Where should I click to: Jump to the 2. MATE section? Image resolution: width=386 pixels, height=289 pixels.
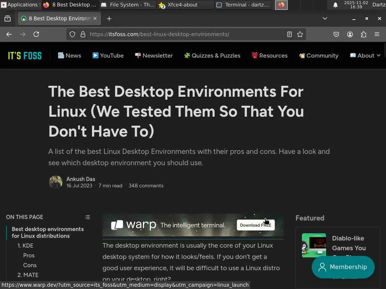28,275
